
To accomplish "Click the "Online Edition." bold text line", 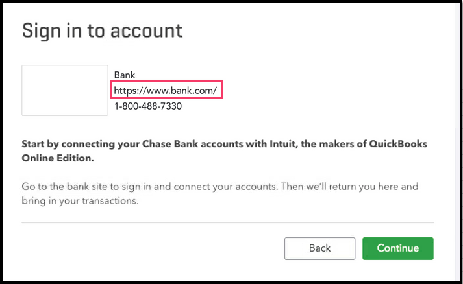I will coord(57,158).
